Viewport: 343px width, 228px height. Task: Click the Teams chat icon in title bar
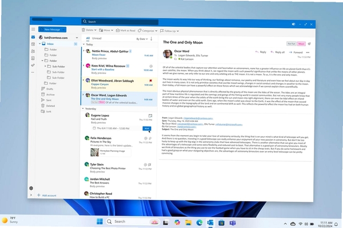point(294,24)
